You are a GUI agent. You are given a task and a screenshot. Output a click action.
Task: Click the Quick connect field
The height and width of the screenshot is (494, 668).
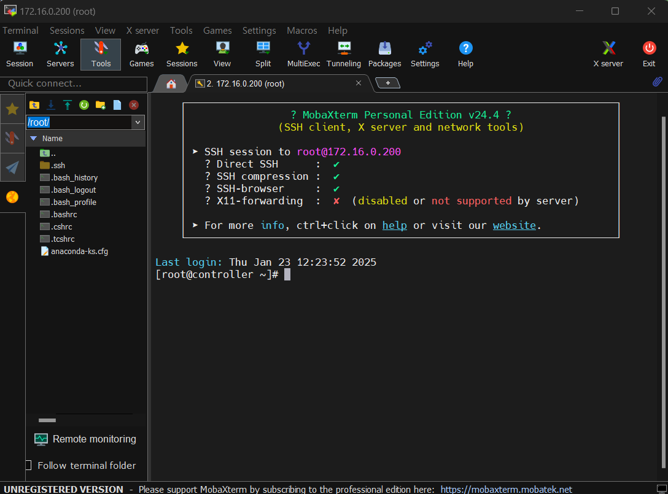click(74, 83)
